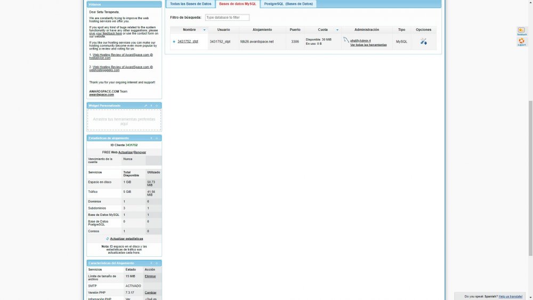Open the Cuota column sort dropdown arrow
This screenshot has width=533, height=300.
337,30
